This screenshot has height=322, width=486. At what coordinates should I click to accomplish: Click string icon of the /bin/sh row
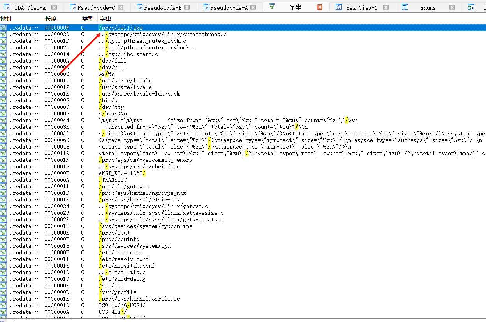[4, 100]
